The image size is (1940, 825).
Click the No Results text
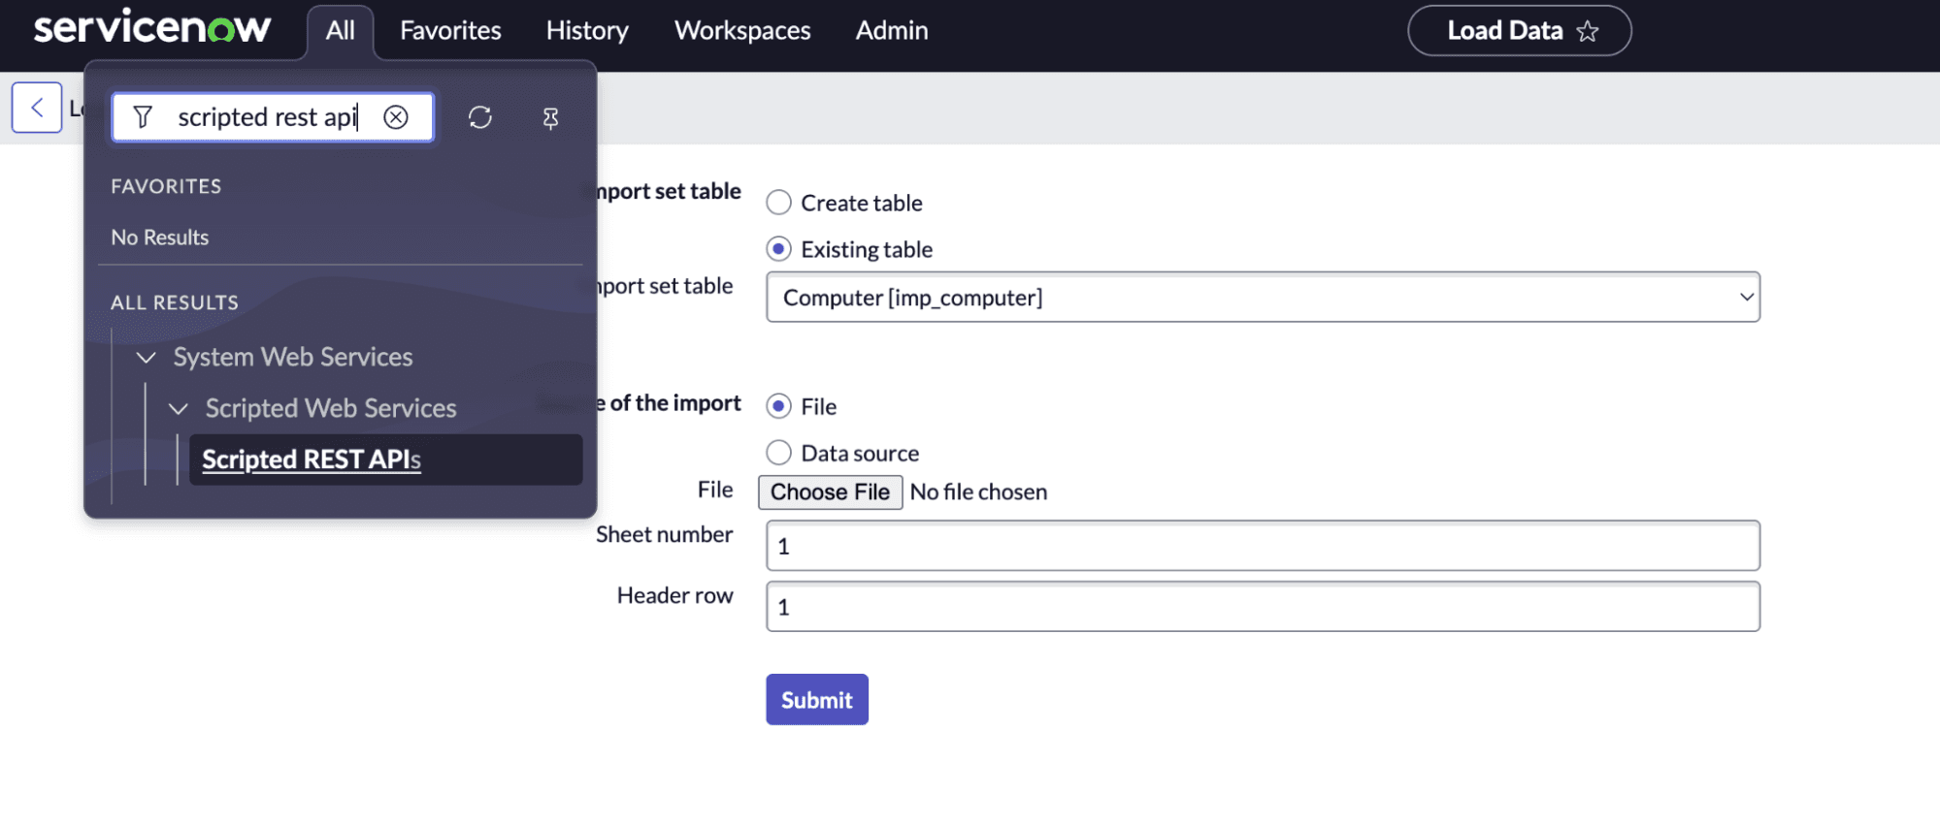(x=160, y=238)
